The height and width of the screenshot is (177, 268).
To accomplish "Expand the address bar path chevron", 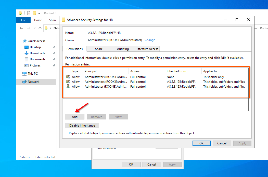I will 51,29.
